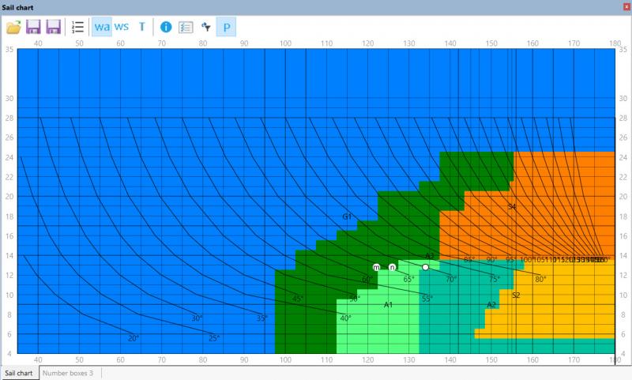Click the open folder icon
This screenshot has height=380, width=632.
point(13,27)
